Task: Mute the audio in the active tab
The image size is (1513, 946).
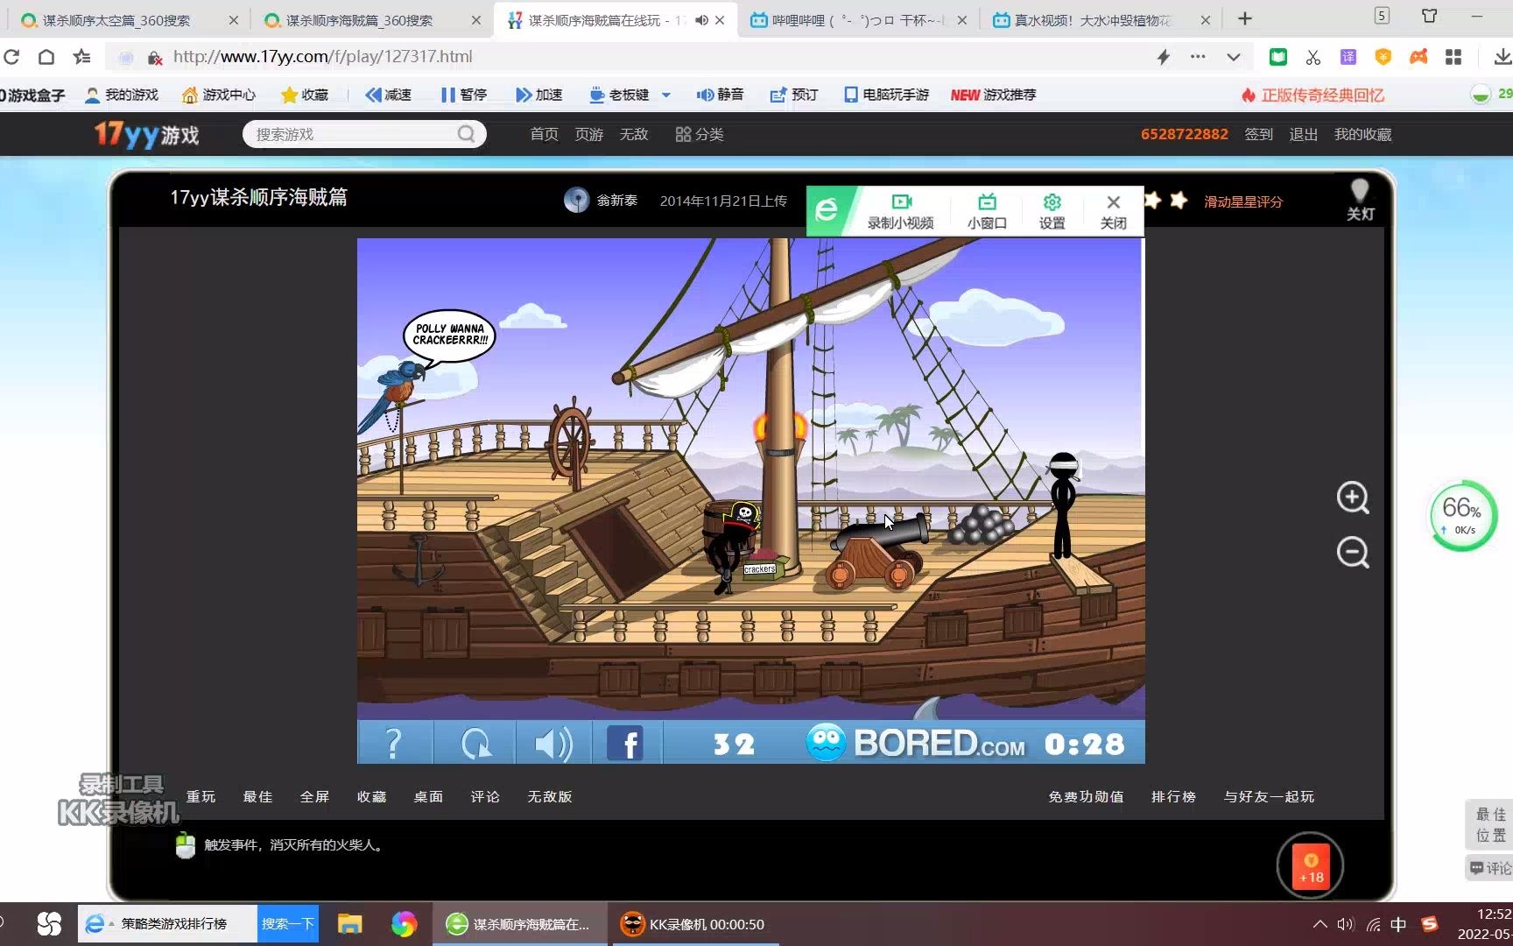Action: coord(701,19)
